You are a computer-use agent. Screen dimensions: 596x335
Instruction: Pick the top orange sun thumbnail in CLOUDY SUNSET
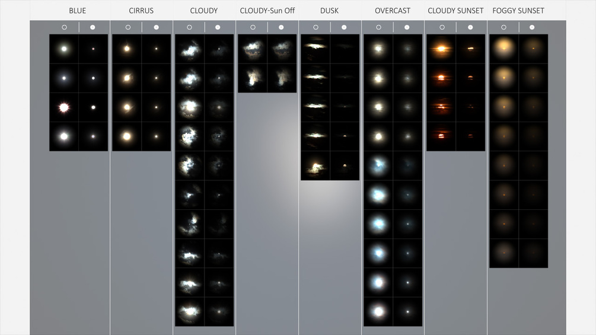pos(441,49)
